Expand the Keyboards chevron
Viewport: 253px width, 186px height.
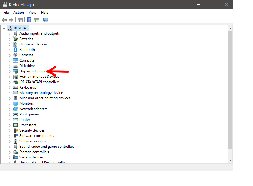pos(10,87)
